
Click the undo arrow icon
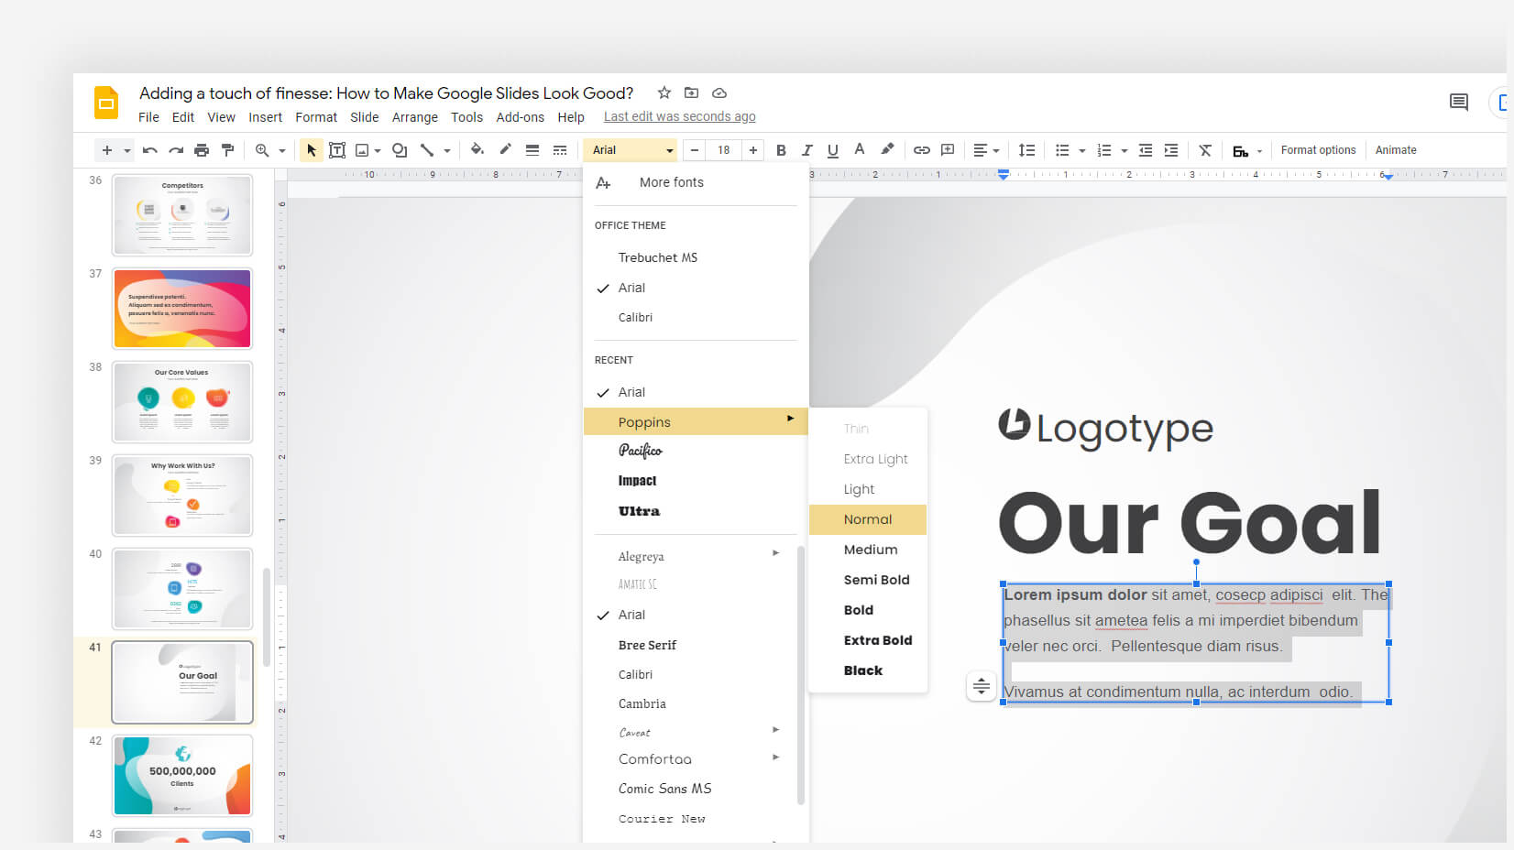coord(150,150)
